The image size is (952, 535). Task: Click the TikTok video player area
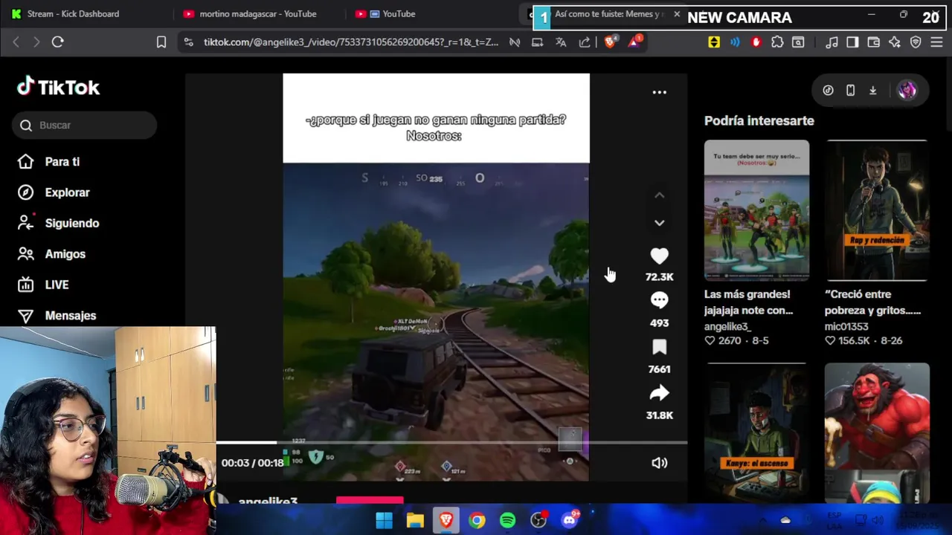coord(436,276)
